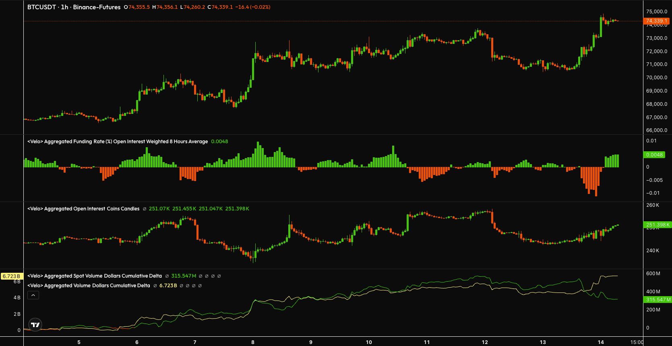Click the green 0.0048 funding rate label

point(654,155)
